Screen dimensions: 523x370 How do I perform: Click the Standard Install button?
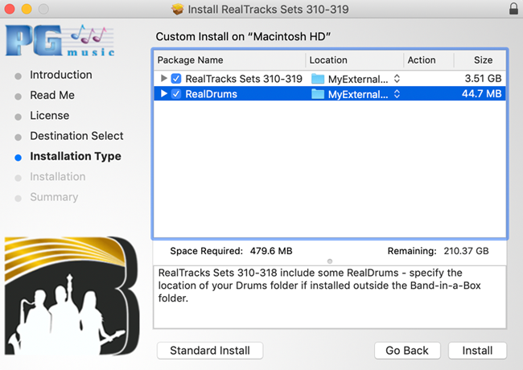click(x=210, y=351)
